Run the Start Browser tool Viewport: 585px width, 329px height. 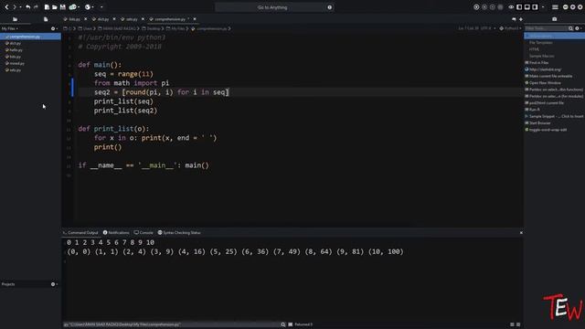[538, 122]
